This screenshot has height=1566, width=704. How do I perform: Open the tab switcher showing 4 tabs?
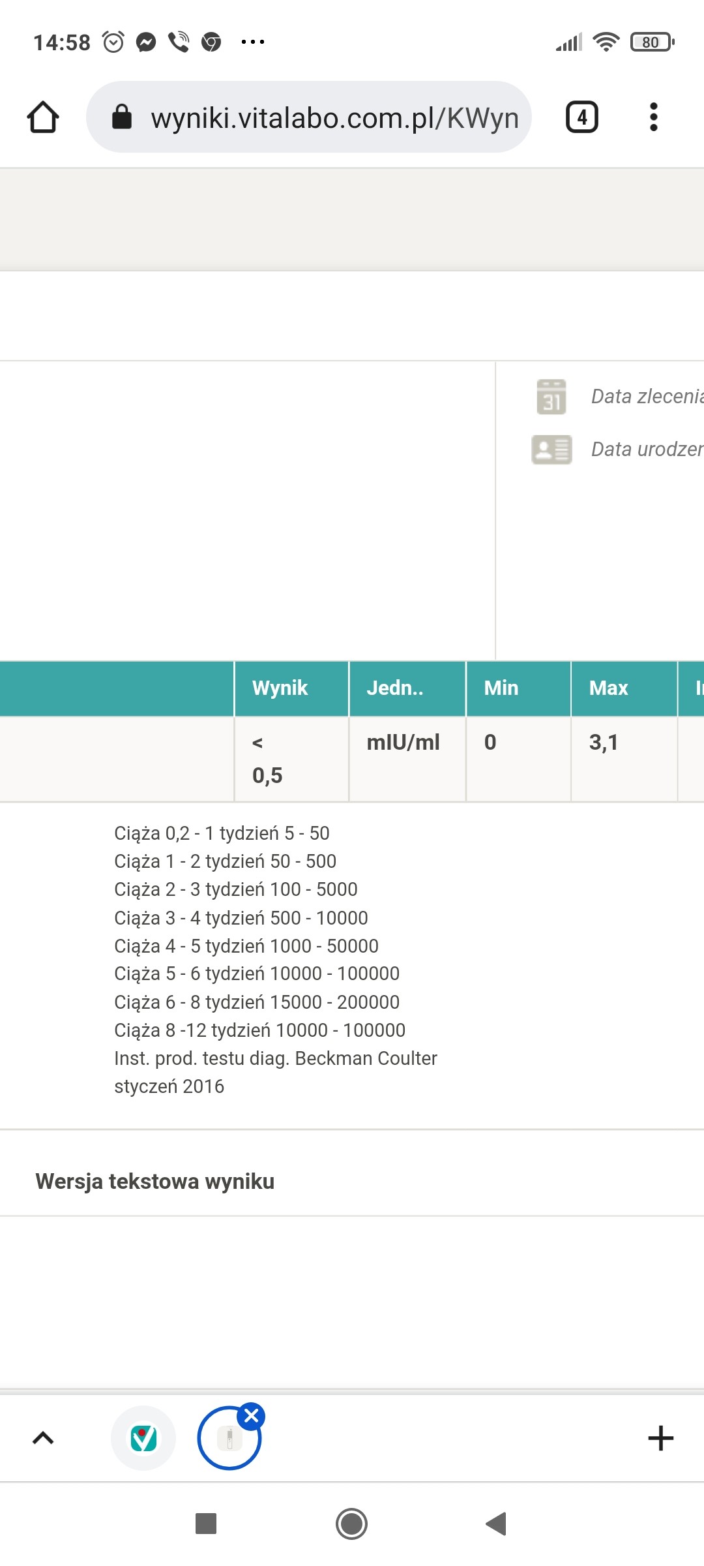[x=581, y=117]
